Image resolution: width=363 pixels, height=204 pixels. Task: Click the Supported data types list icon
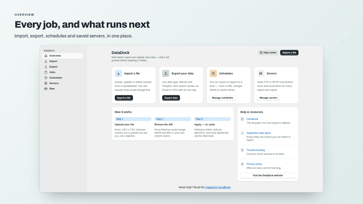pos(242,133)
